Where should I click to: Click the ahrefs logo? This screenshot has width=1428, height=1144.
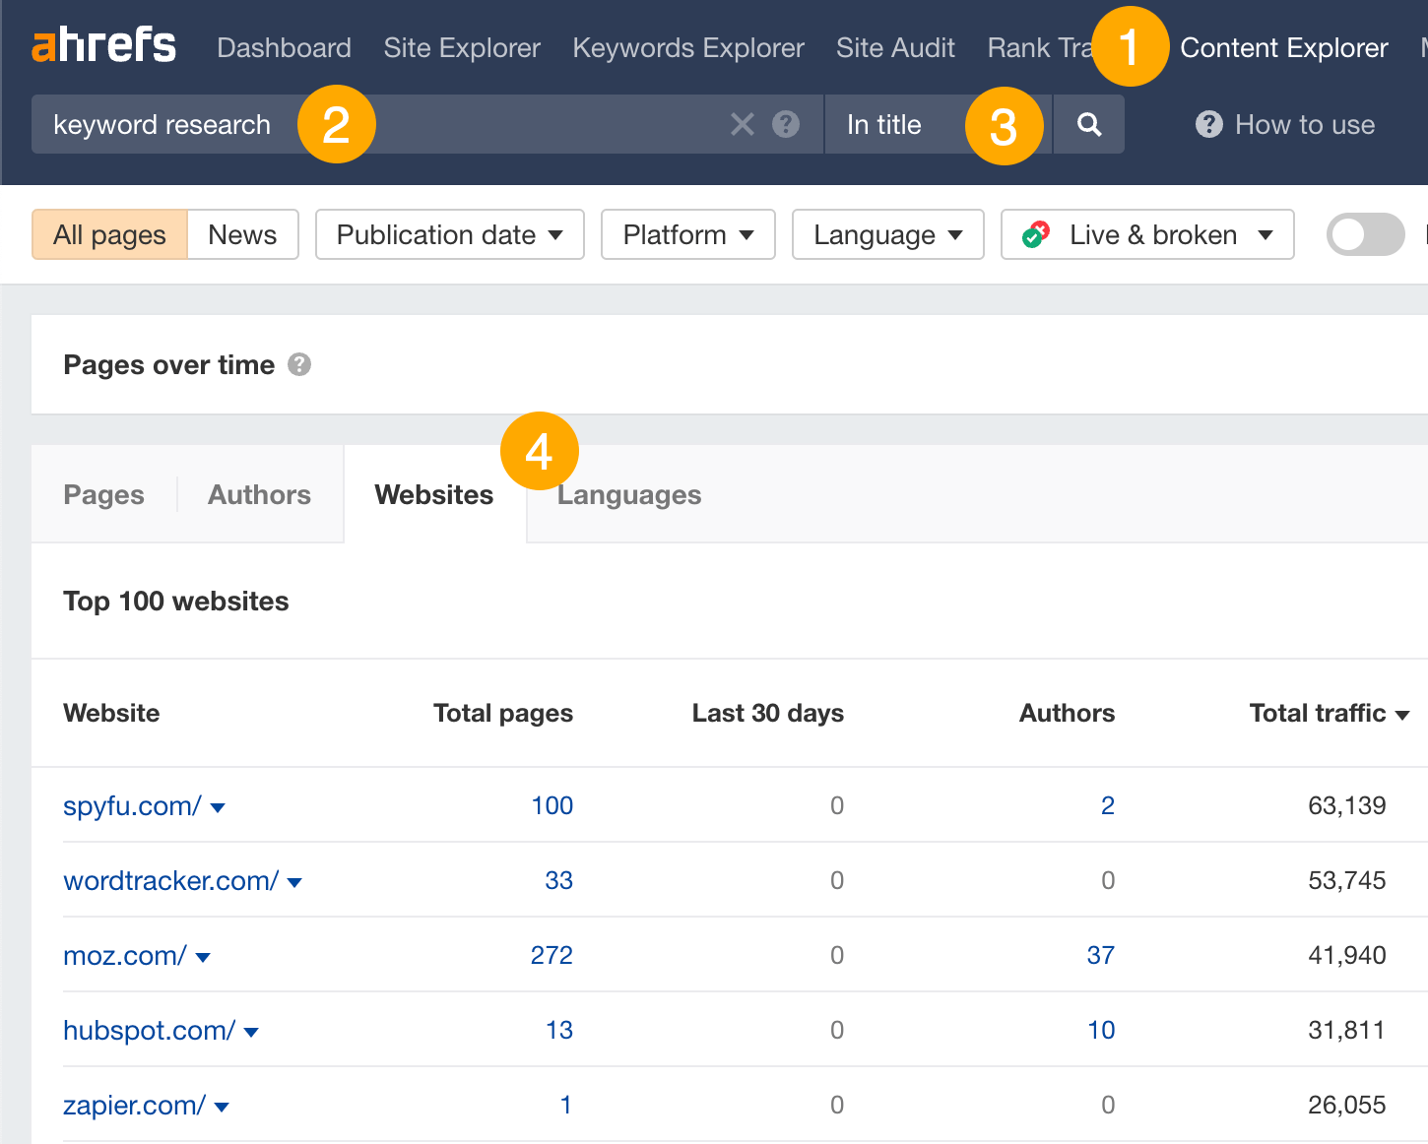pos(102,44)
